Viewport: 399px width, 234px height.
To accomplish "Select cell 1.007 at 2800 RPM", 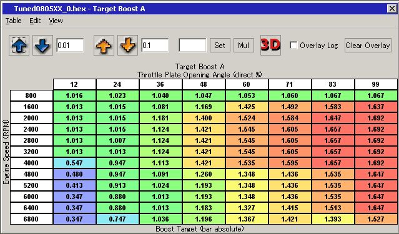I will (x=117, y=140).
